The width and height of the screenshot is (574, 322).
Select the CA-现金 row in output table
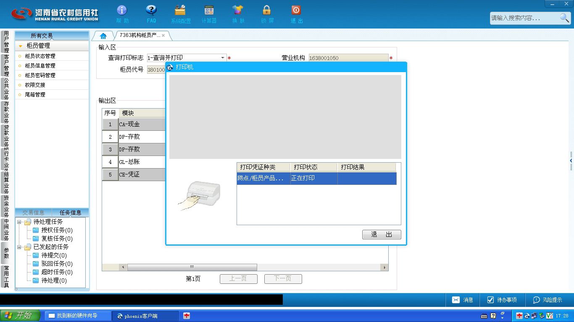[134, 125]
